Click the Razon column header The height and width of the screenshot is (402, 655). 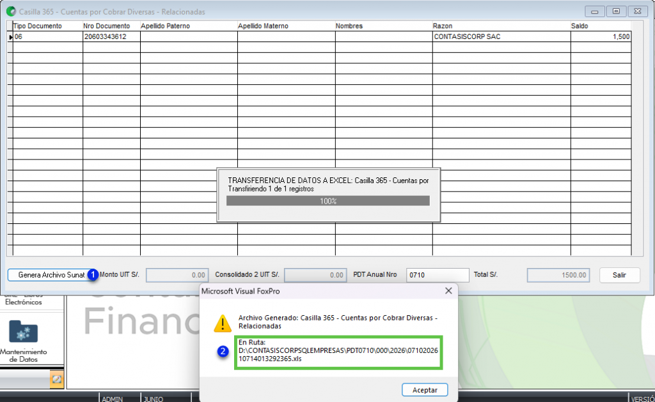click(501, 26)
